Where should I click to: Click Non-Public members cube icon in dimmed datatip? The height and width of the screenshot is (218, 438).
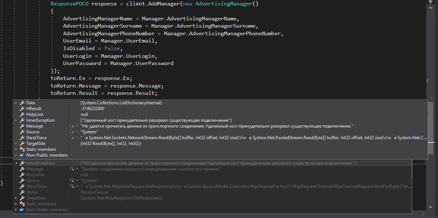(22, 210)
